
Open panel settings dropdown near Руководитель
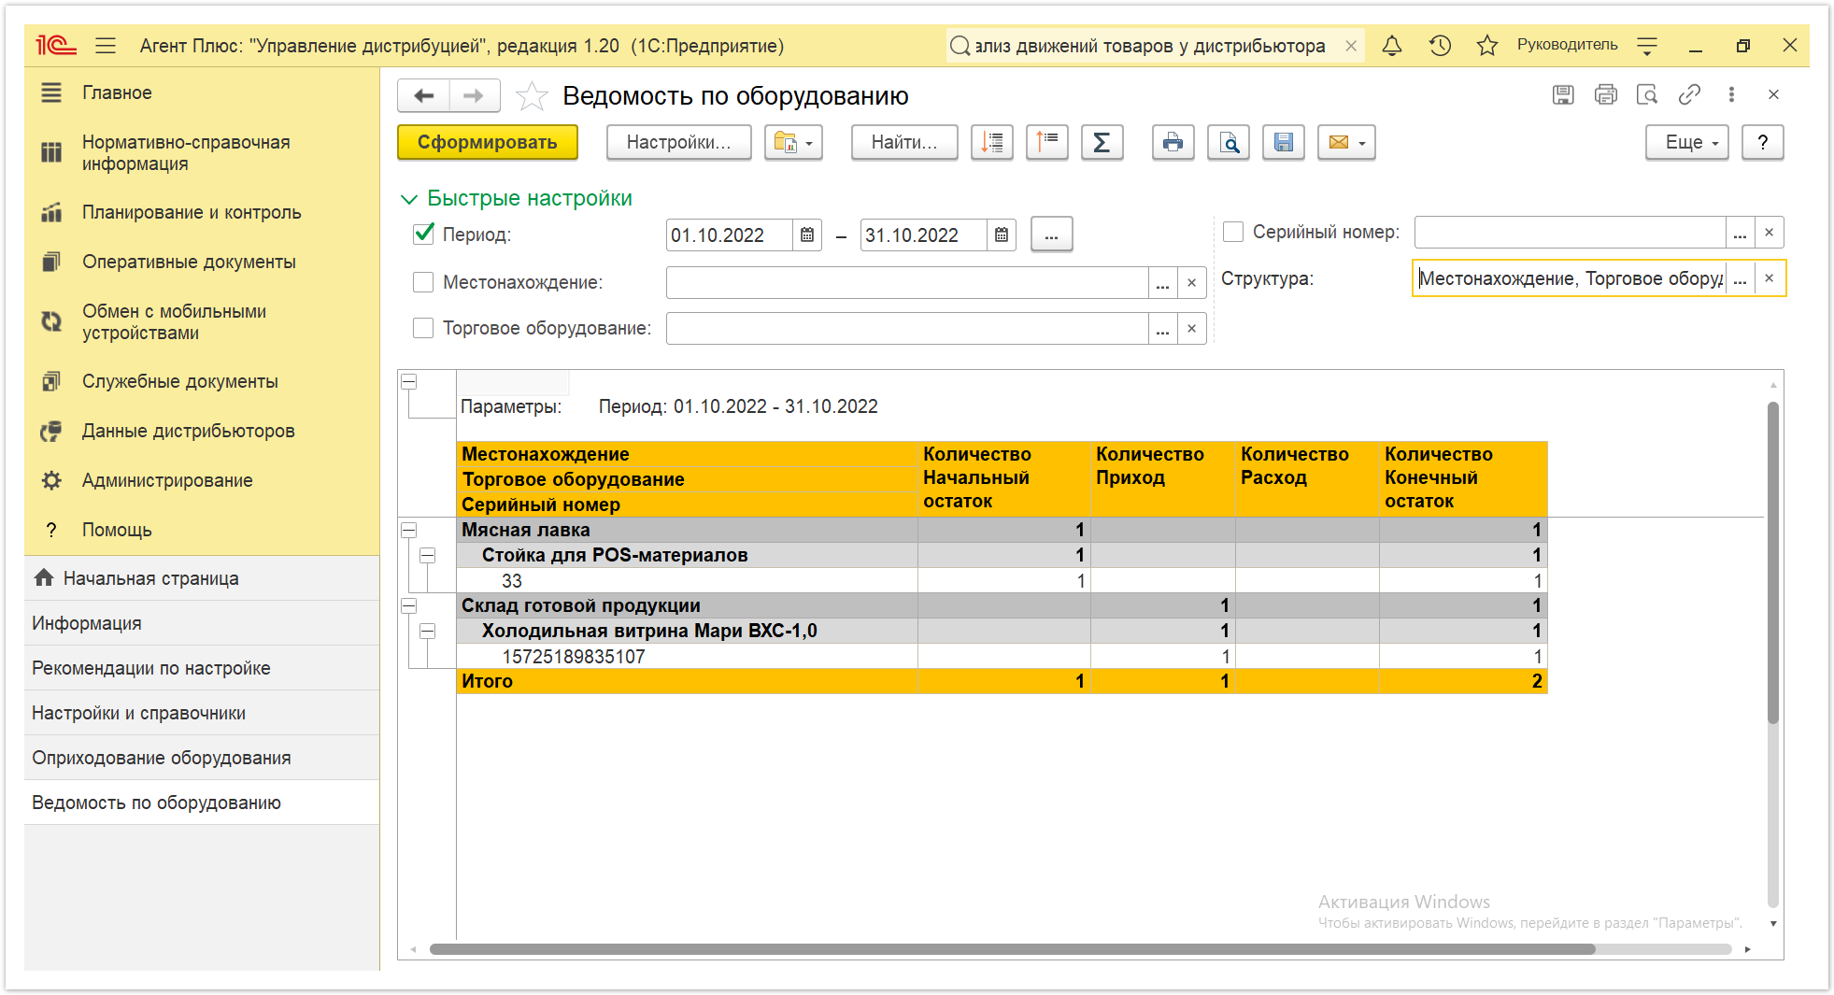1647,45
